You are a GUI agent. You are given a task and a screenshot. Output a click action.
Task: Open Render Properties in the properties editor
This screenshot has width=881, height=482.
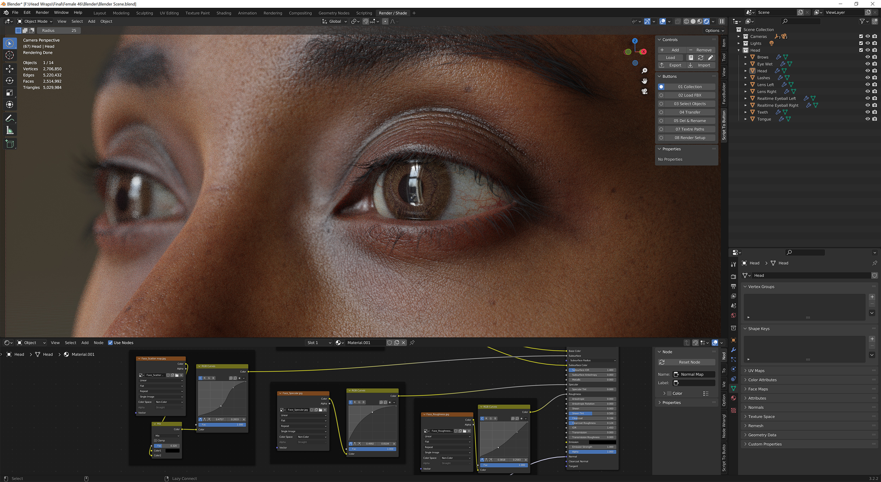click(734, 276)
